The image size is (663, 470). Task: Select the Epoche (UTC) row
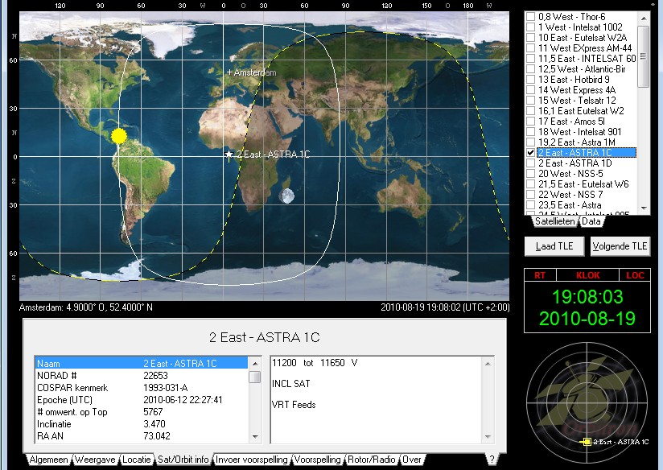point(142,400)
